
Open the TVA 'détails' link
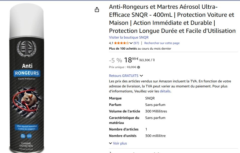(x=165, y=91)
